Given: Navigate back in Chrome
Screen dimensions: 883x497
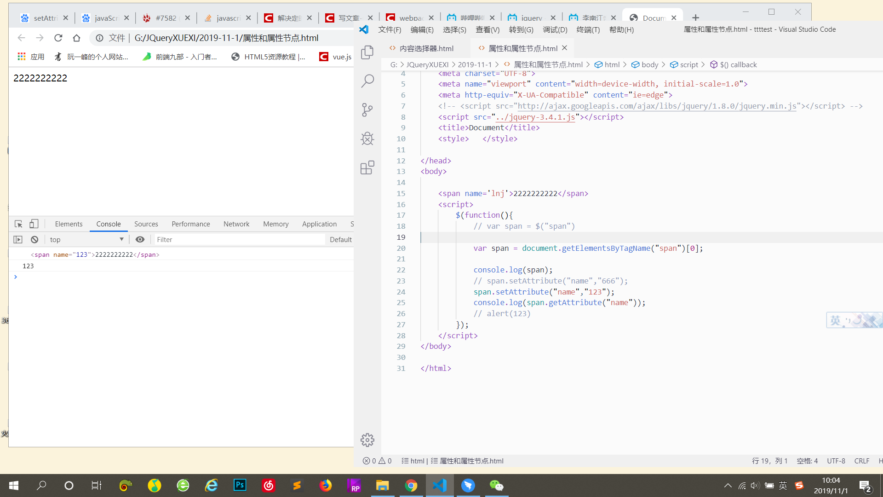Looking at the screenshot, I should tap(21, 38).
